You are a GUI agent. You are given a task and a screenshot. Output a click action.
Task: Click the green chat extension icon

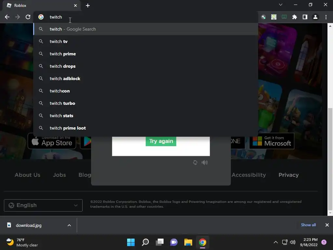pos(284,17)
